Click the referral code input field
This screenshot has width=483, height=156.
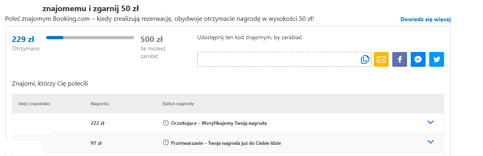tap(284, 60)
